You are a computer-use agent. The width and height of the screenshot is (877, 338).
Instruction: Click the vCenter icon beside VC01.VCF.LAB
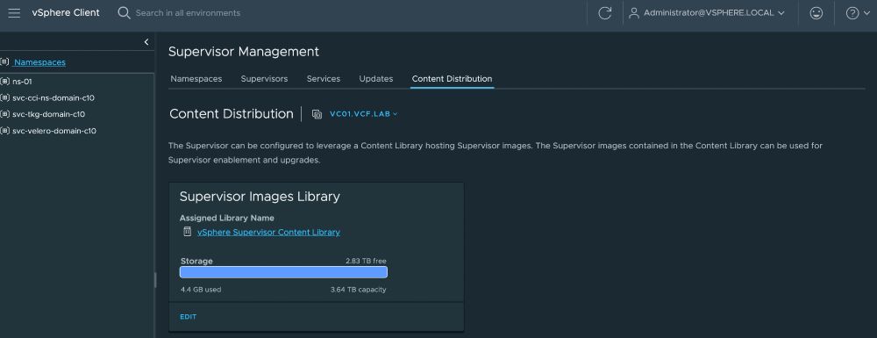pos(317,114)
